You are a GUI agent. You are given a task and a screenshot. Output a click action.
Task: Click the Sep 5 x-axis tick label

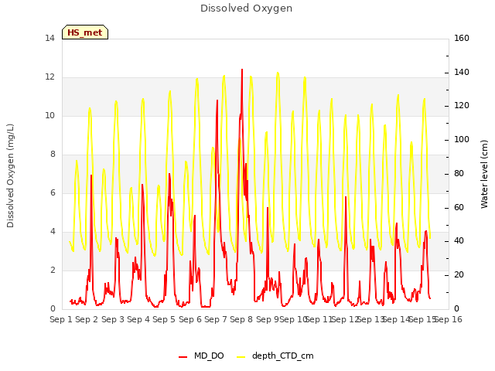coord(164,319)
